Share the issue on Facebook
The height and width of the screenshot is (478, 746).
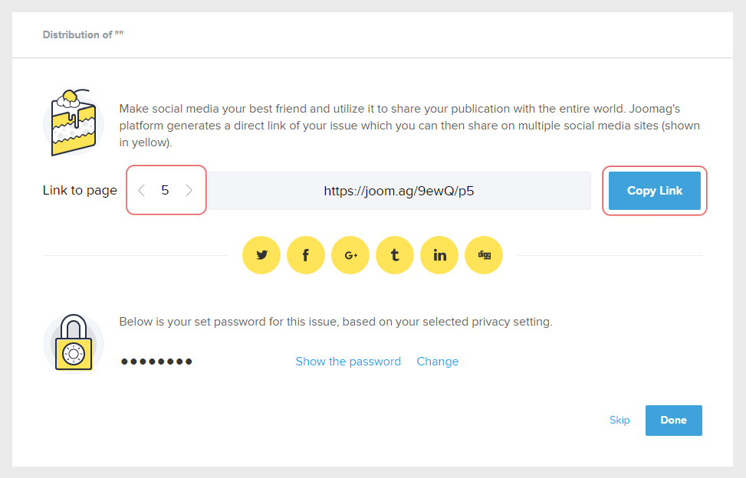point(306,255)
